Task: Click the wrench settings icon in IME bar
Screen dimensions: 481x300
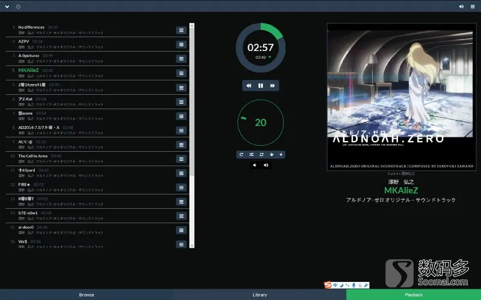Action: pyautogui.click(x=366, y=286)
